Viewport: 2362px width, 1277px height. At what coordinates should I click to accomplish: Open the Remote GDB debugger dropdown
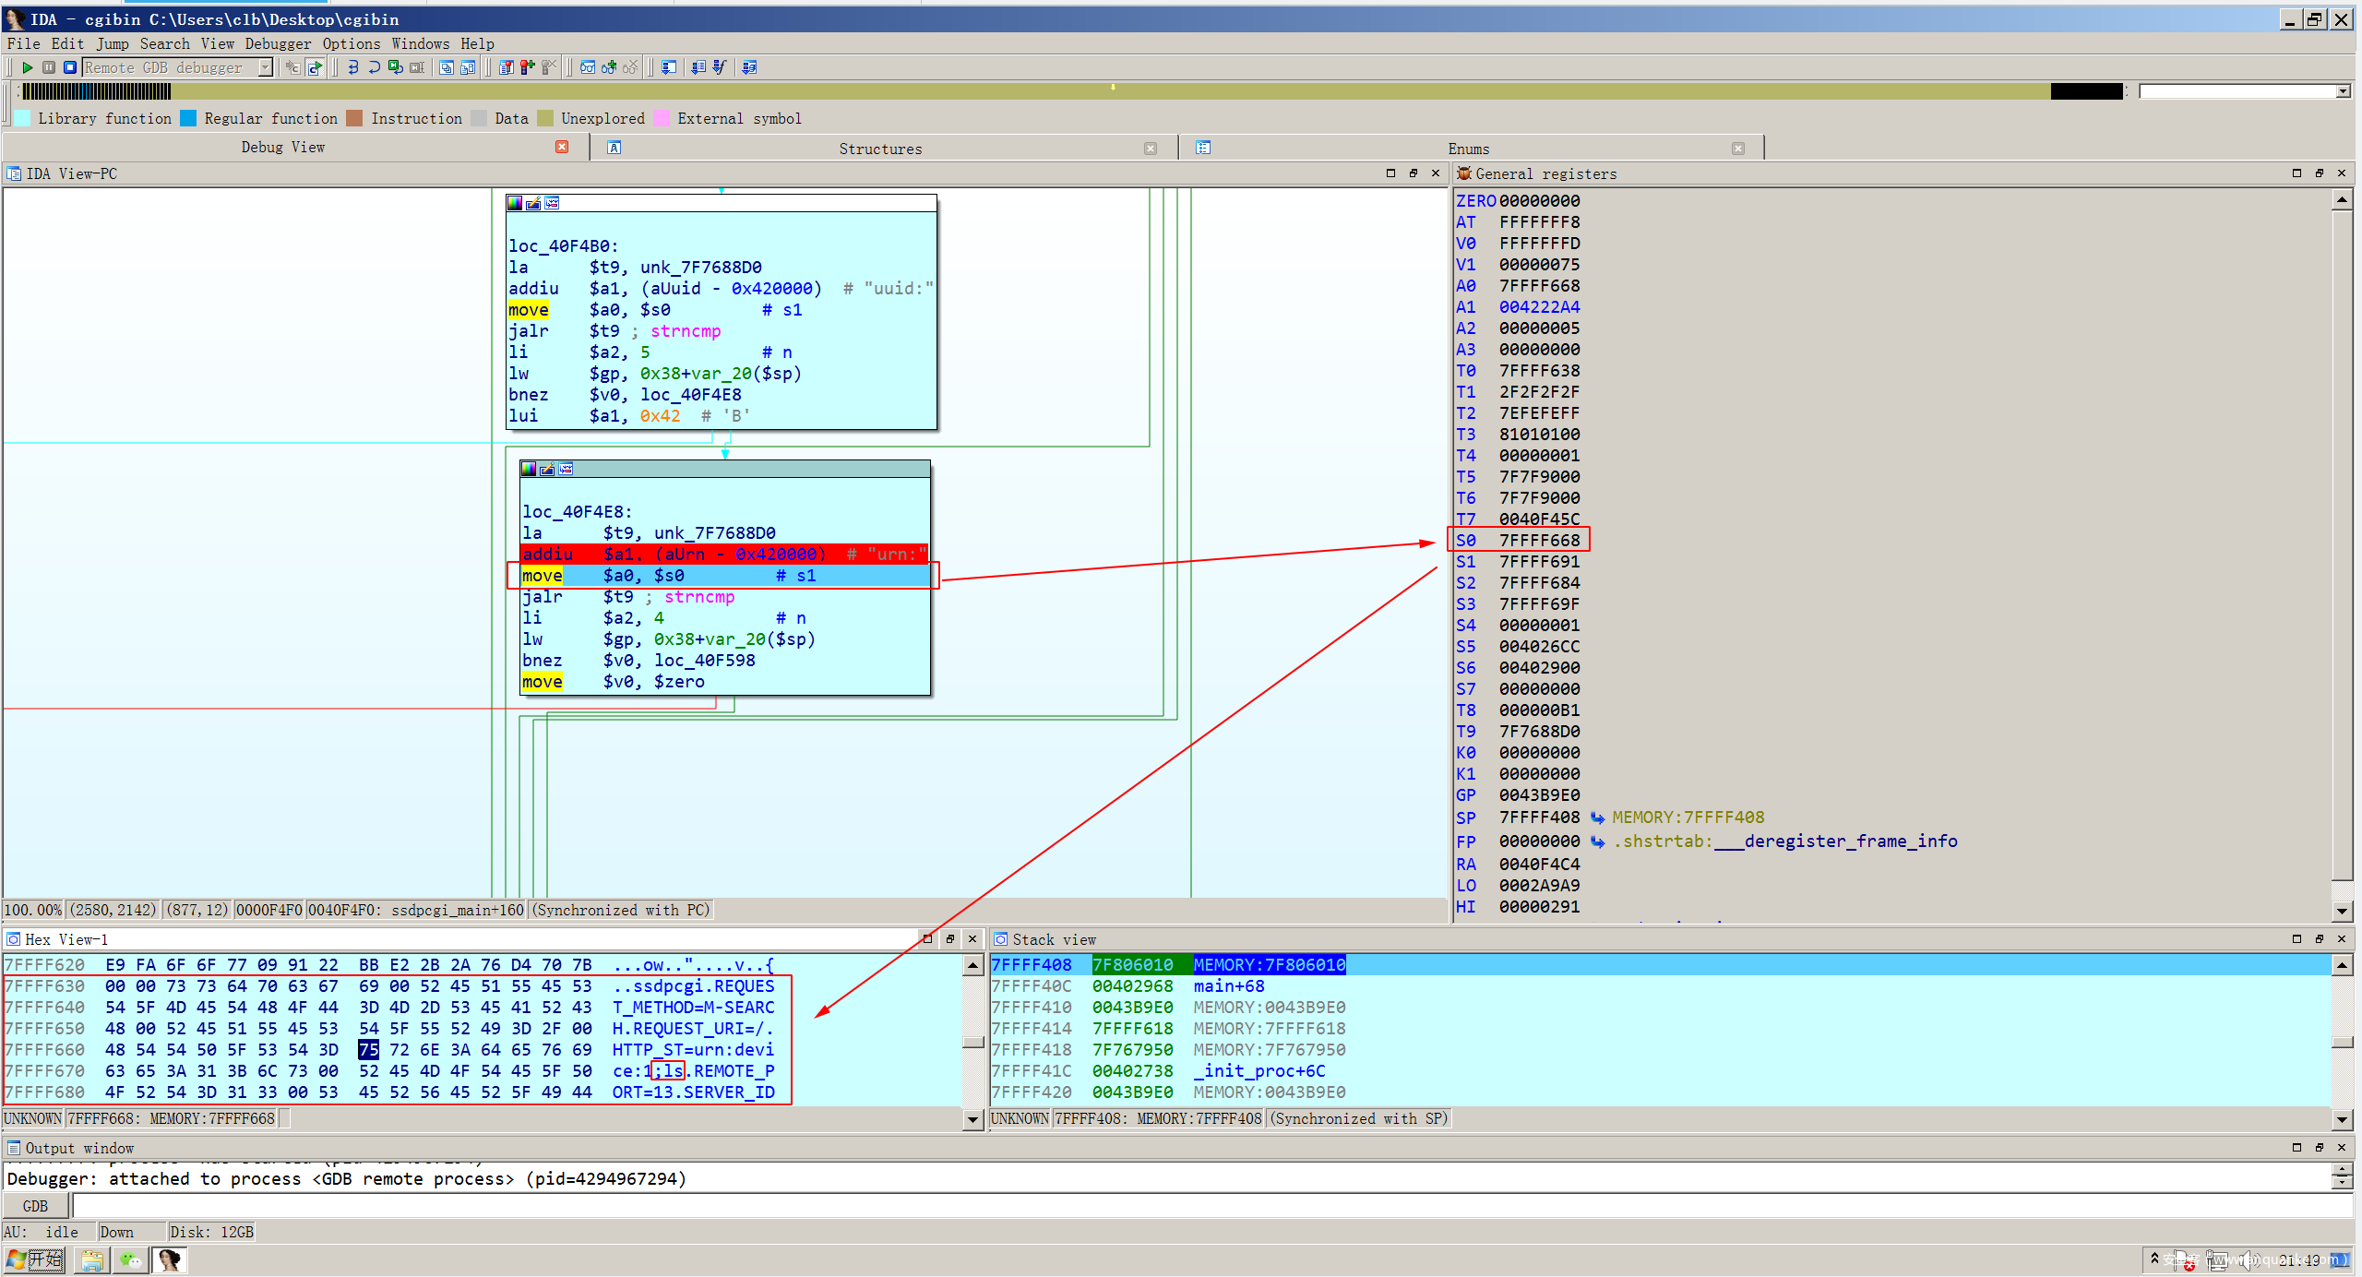(266, 67)
